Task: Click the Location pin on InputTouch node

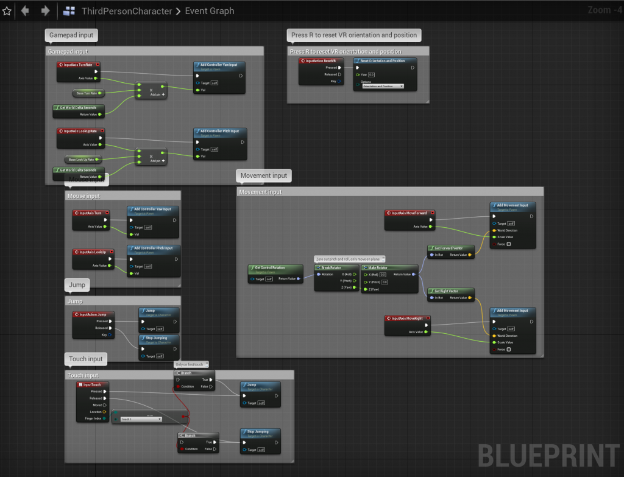Action: click(104, 412)
